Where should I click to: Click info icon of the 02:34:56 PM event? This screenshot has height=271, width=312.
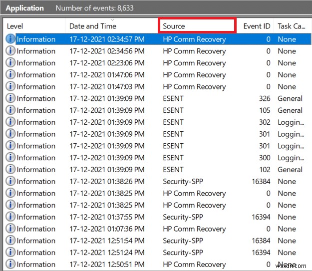(x=10, y=51)
